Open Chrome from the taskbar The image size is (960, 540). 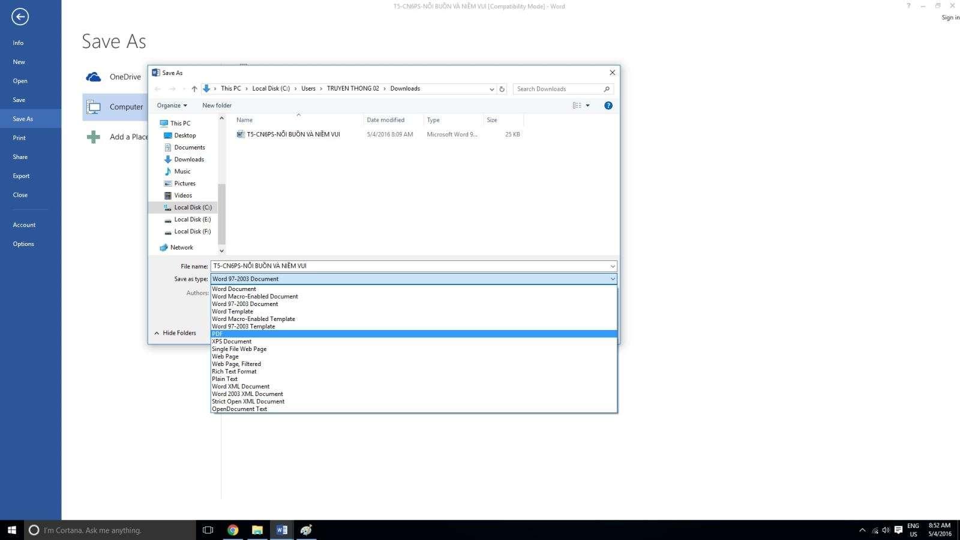tap(233, 530)
